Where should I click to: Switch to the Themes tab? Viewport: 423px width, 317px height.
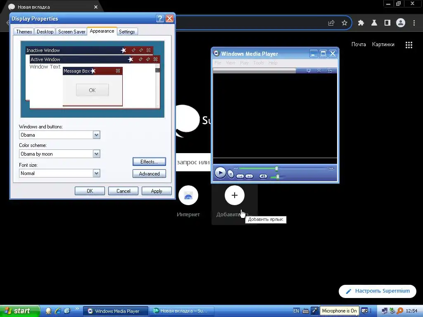pyautogui.click(x=24, y=32)
